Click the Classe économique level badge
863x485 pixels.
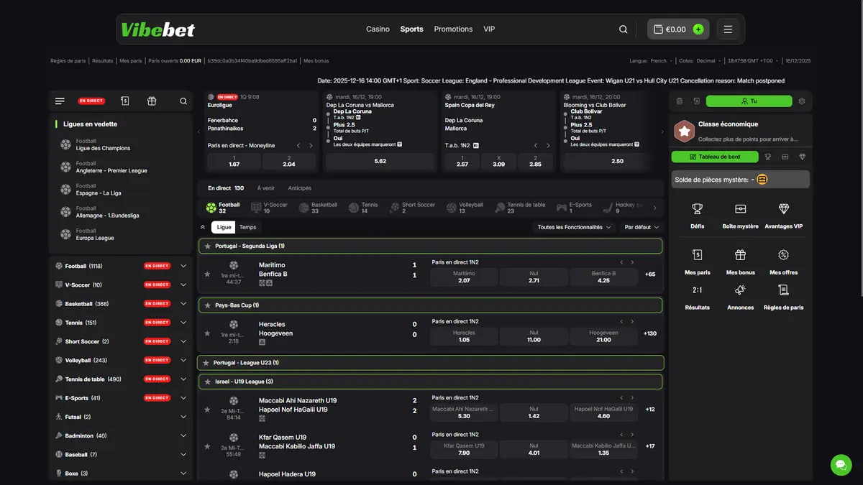coord(684,131)
